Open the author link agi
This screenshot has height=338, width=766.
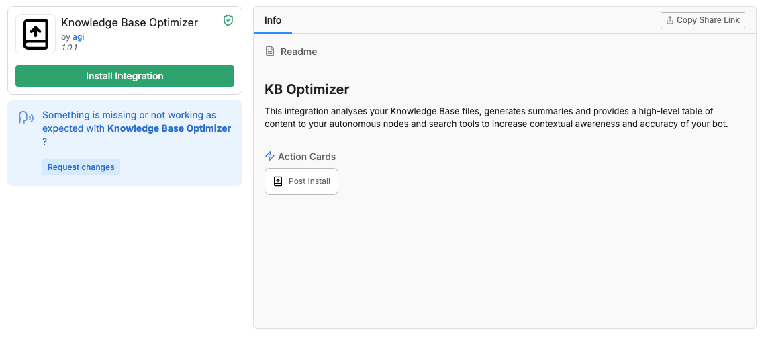[78, 37]
